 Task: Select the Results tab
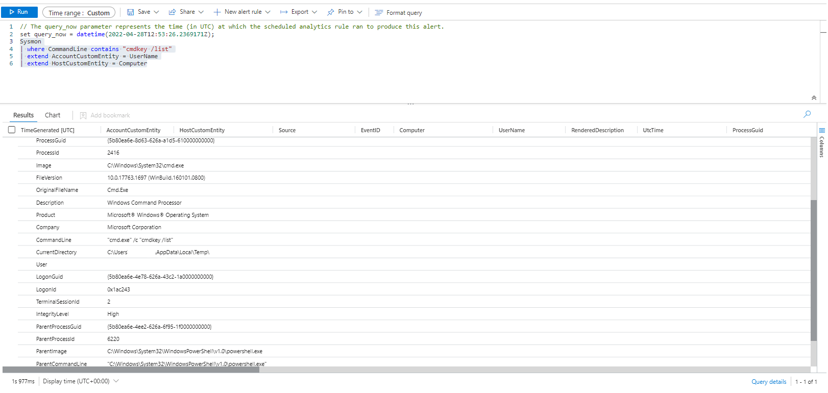[x=23, y=115]
